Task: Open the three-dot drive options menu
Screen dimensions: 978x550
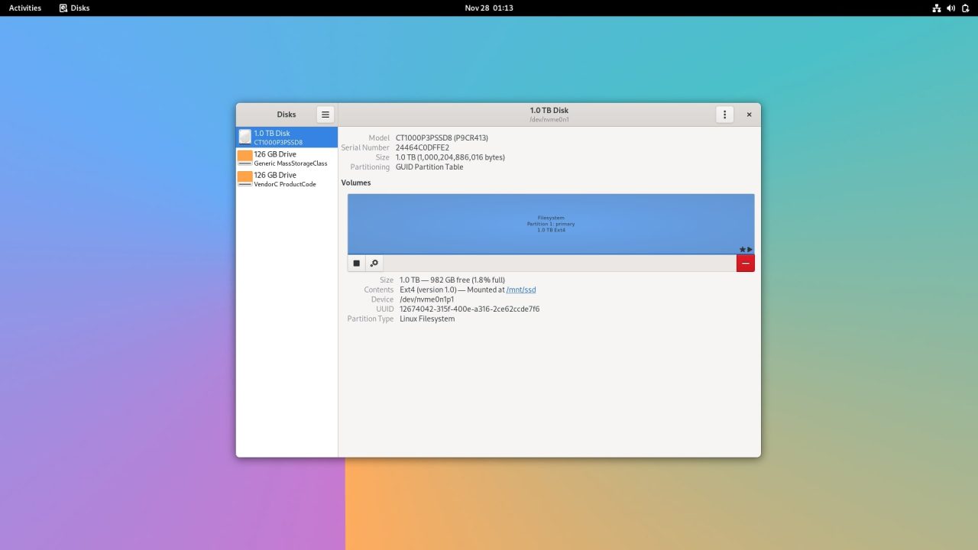Action: [724, 114]
